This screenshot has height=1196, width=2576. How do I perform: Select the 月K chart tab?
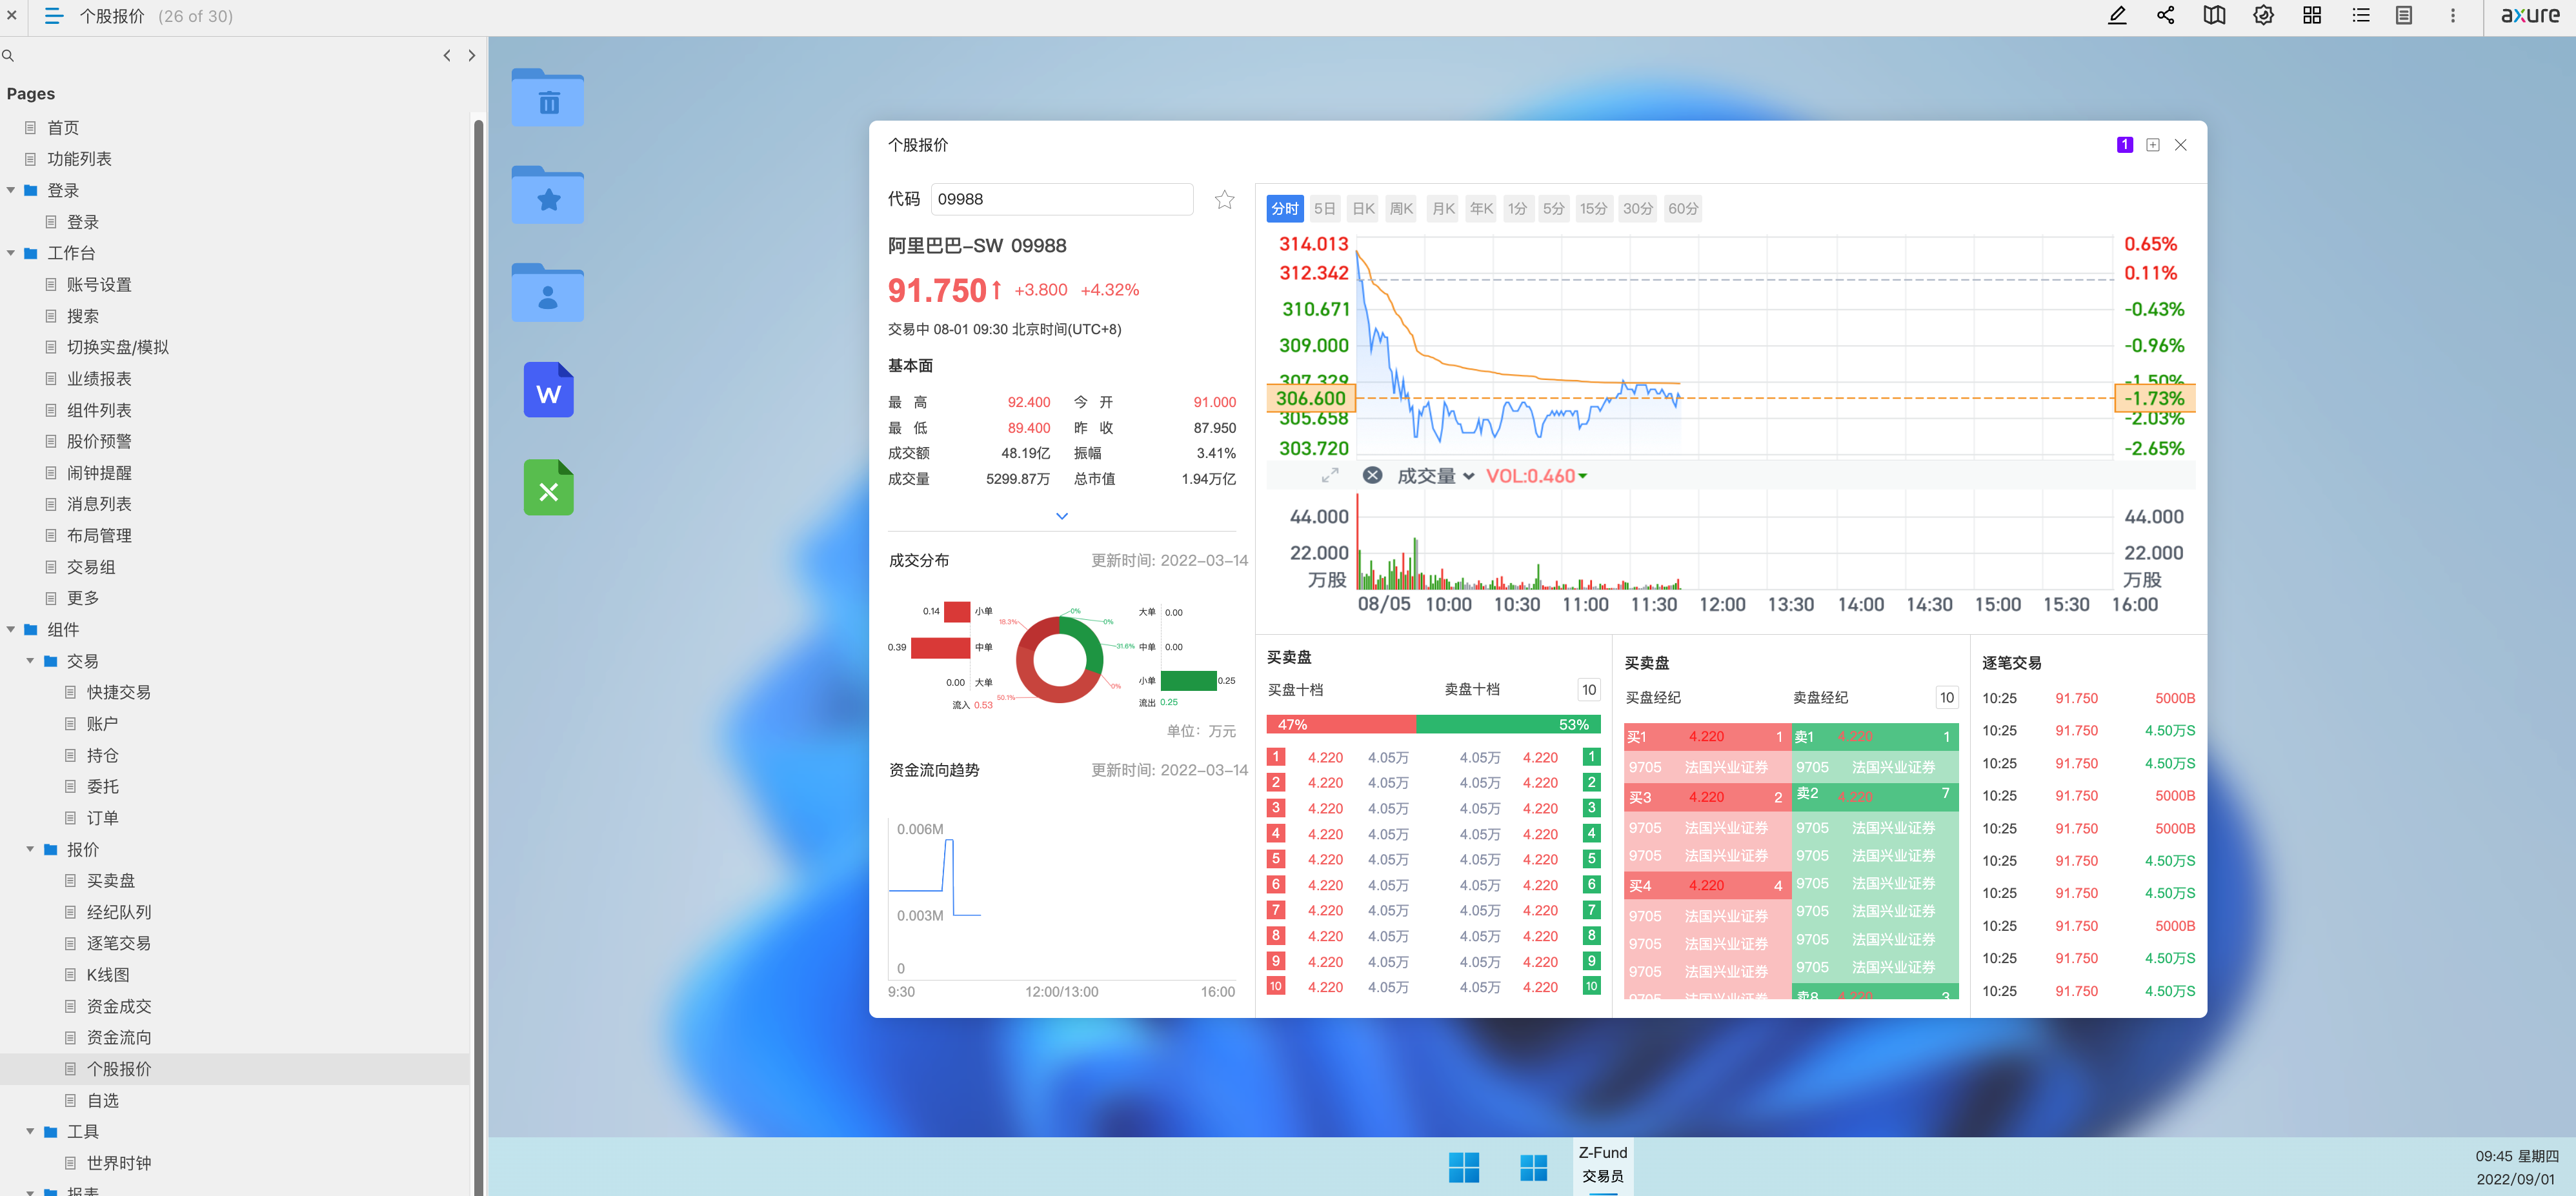click(1442, 209)
